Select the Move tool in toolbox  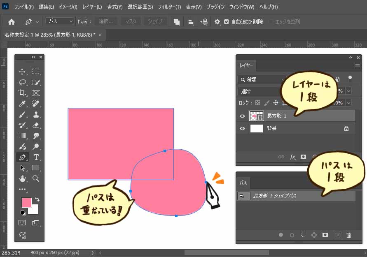click(22, 72)
